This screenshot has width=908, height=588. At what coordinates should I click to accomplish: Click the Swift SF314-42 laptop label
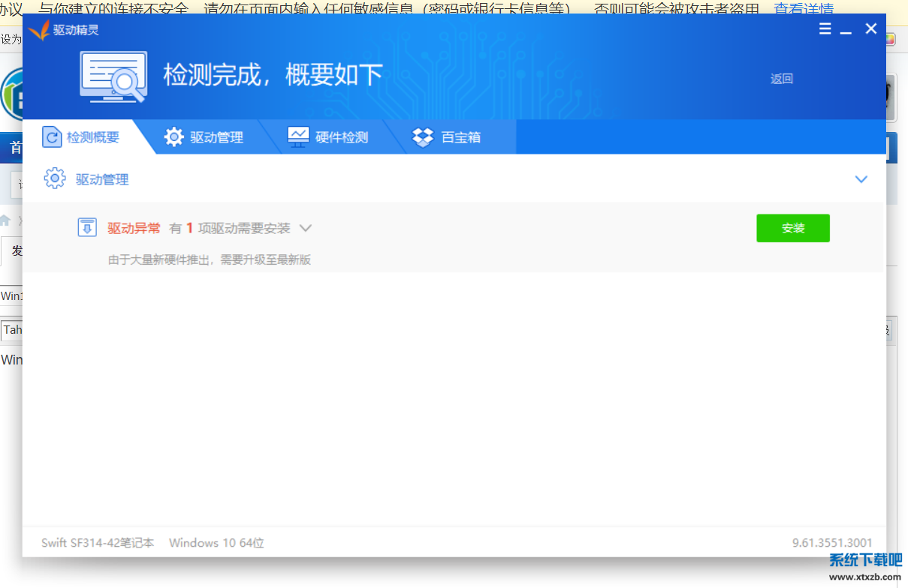97,542
